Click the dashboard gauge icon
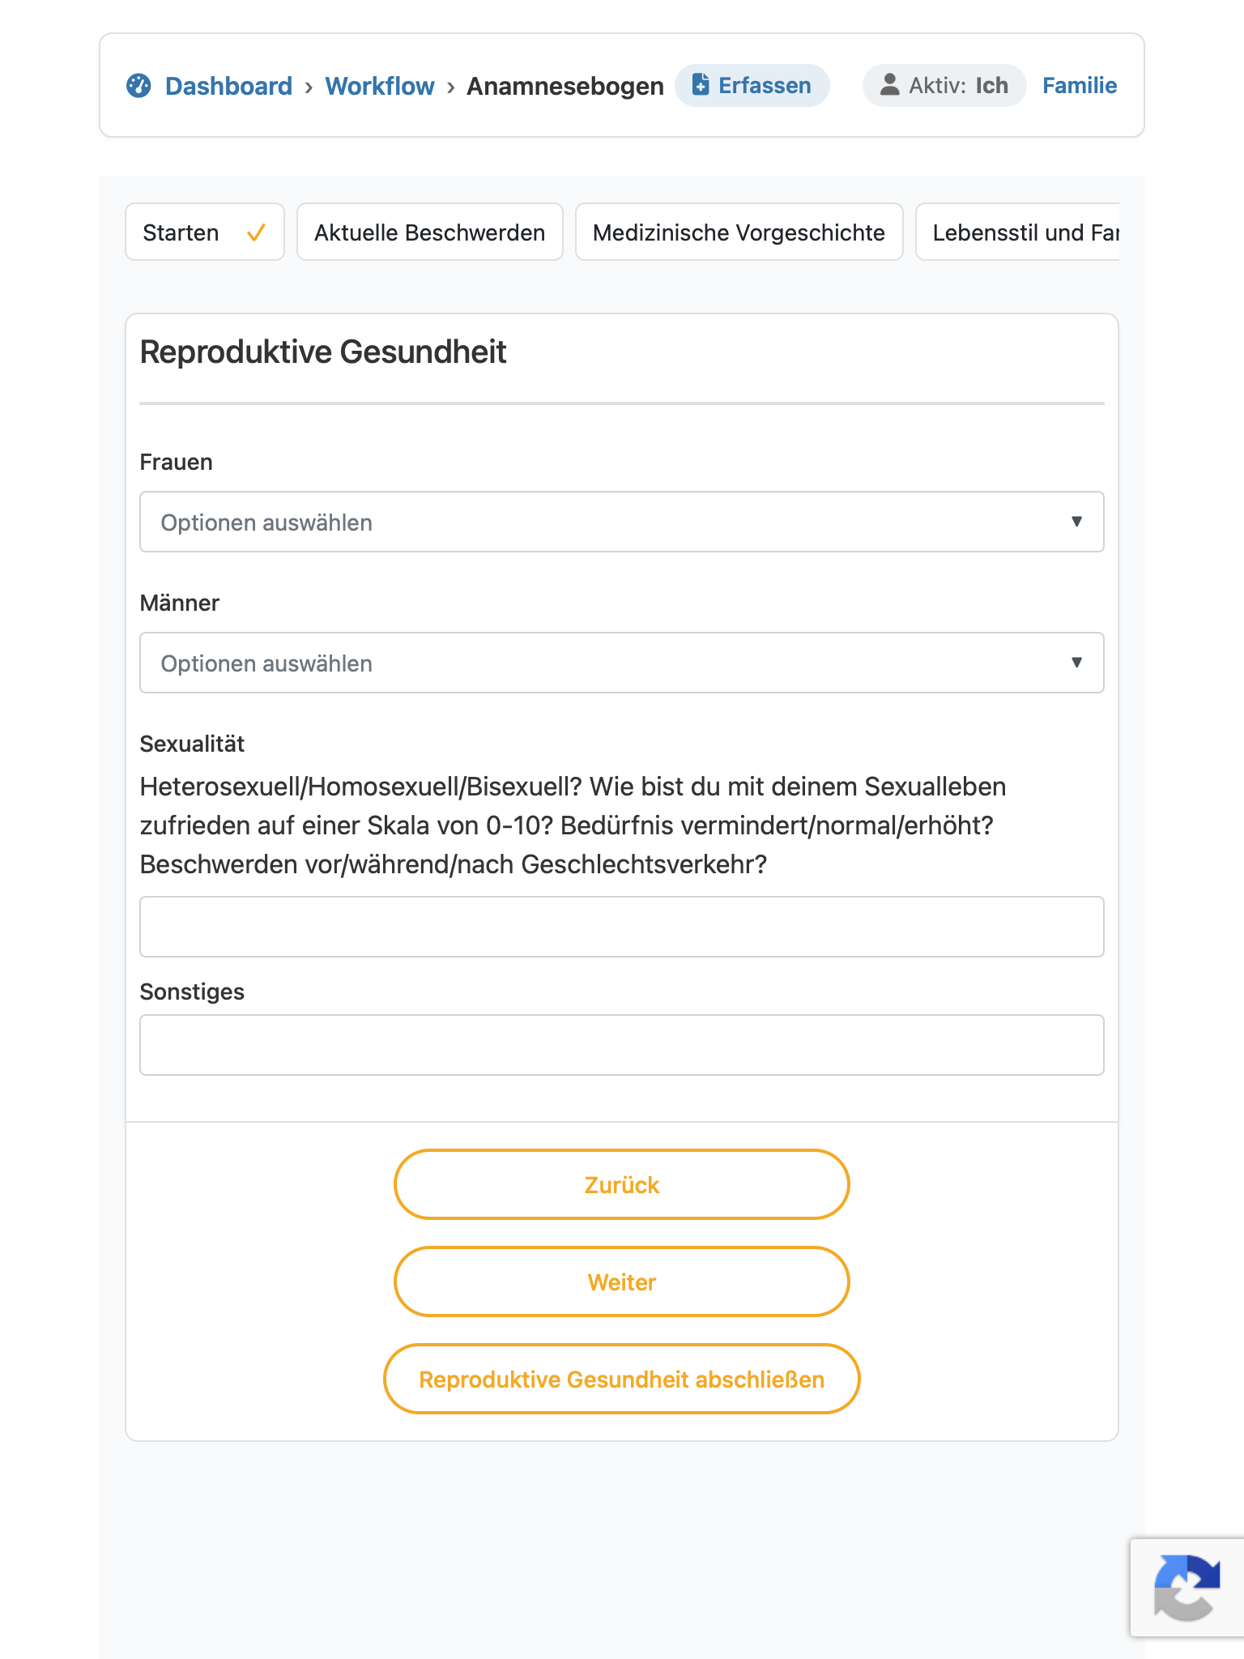 tap(138, 85)
